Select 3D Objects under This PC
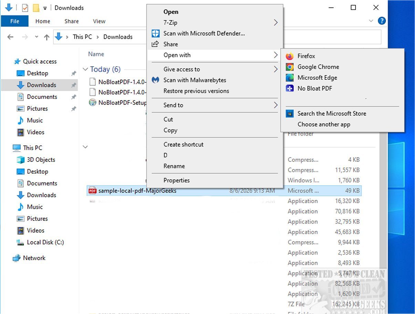This screenshot has width=415, height=314. click(41, 160)
